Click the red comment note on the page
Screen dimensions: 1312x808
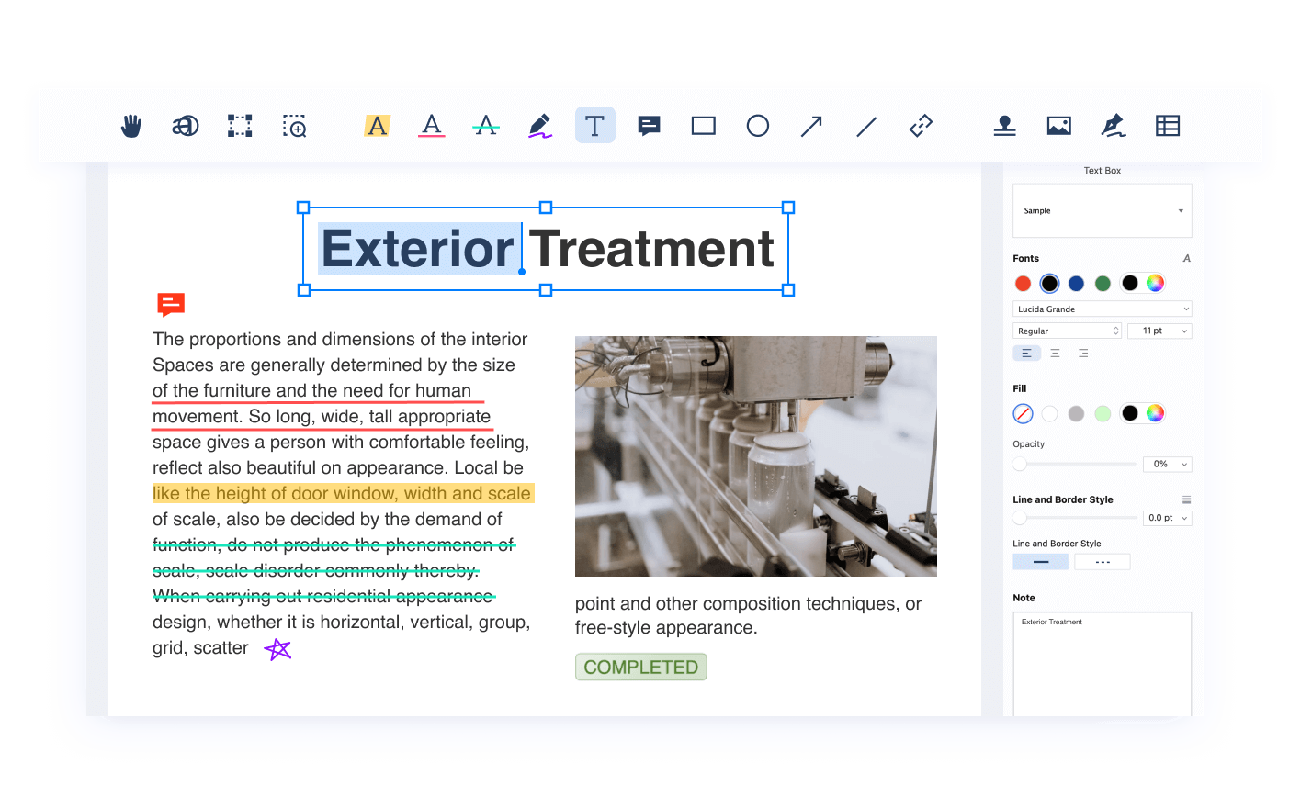click(x=171, y=304)
